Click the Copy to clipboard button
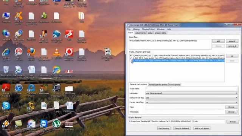The width and height of the screenshot is (242, 136). click(182, 128)
